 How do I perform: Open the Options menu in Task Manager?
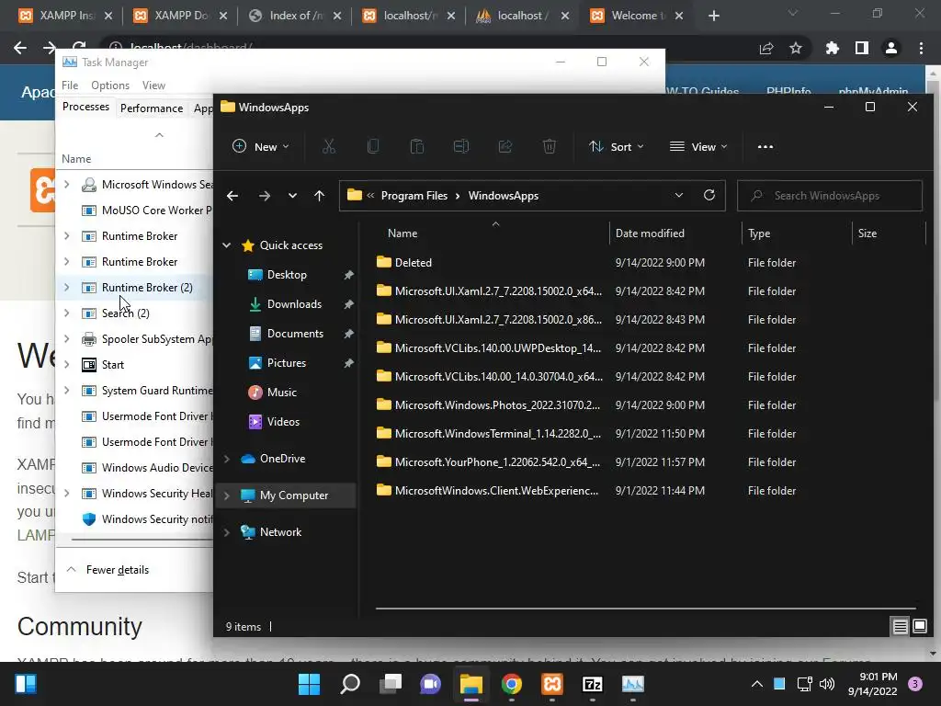tap(110, 85)
